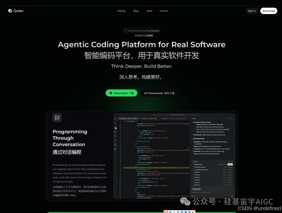Image resolution: width=282 pixels, height=213 pixels.
Task: Click the green send message button
Action: (232, 196)
